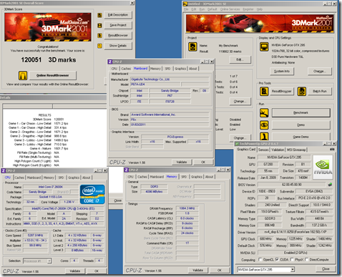Image resolution: width=342 pixels, height=277 pixels.
Task: Click the monitor icon in Display settings
Action: tap(264, 47)
